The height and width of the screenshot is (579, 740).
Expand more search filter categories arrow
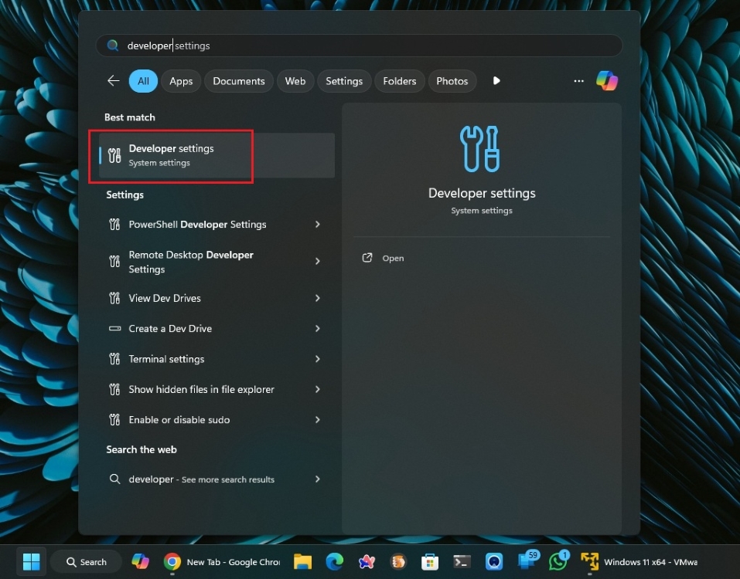tap(496, 80)
